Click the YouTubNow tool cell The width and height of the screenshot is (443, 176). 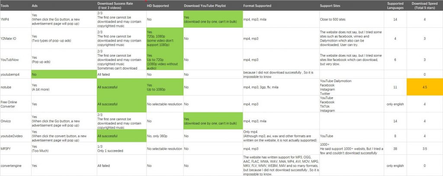tap(15, 59)
